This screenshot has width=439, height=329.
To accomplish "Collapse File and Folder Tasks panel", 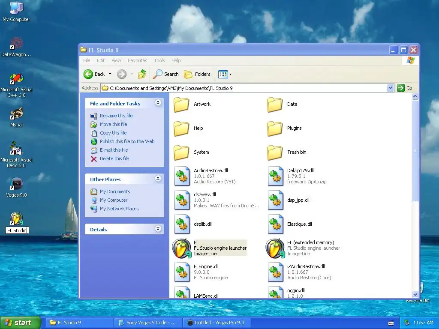I will tap(158, 103).
